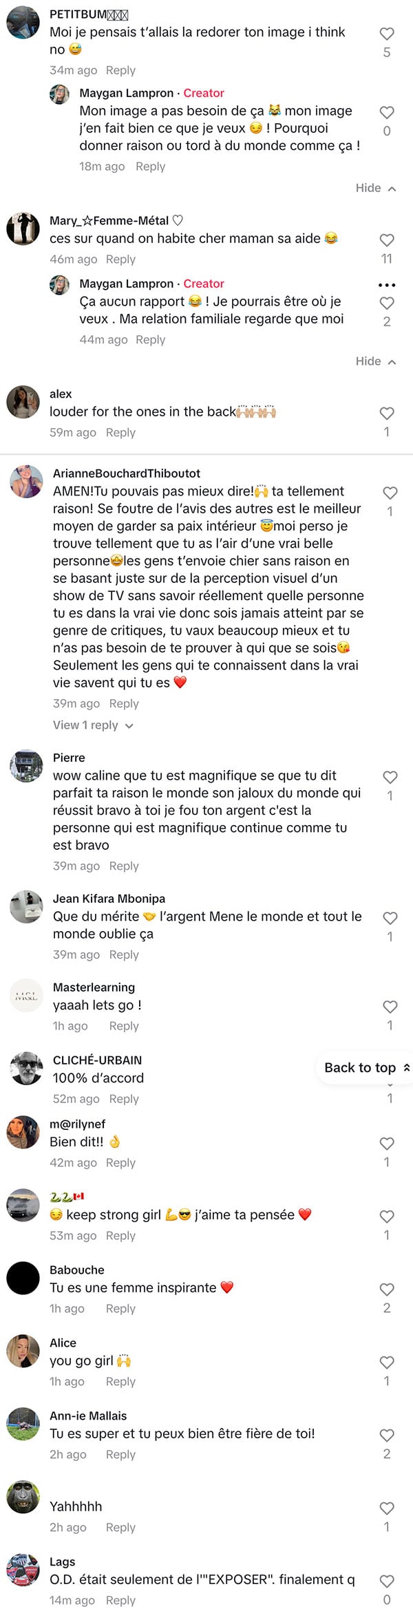Like the Mary_☆Femme-Métal comment
Image resolution: width=413 pixels, height=1613 pixels.
(387, 239)
